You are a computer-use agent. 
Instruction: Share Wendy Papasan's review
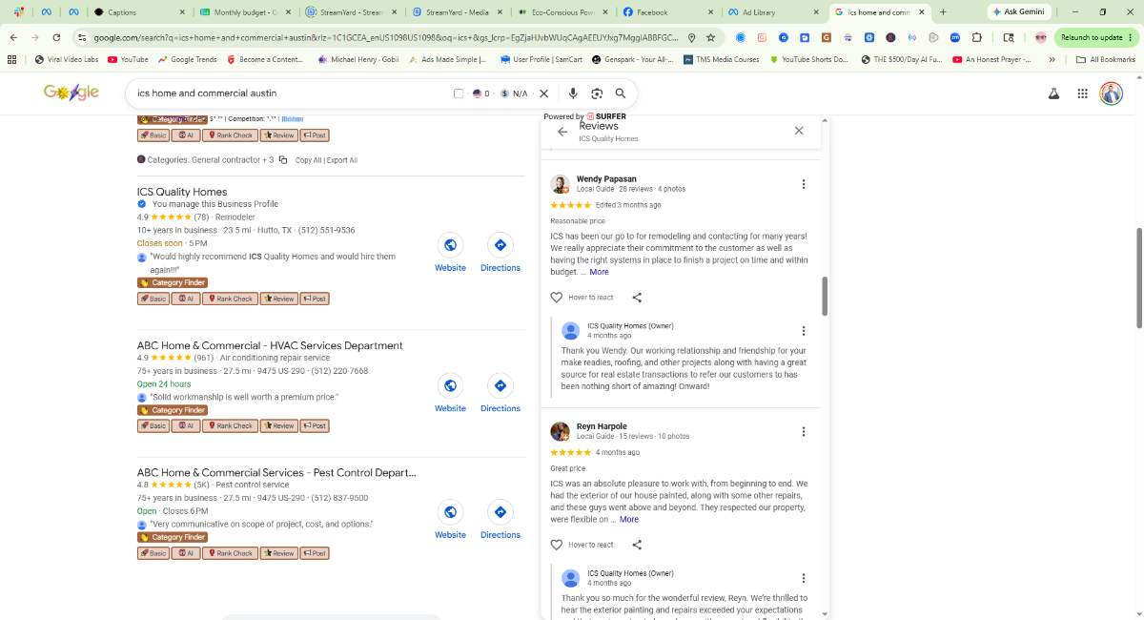click(x=637, y=298)
